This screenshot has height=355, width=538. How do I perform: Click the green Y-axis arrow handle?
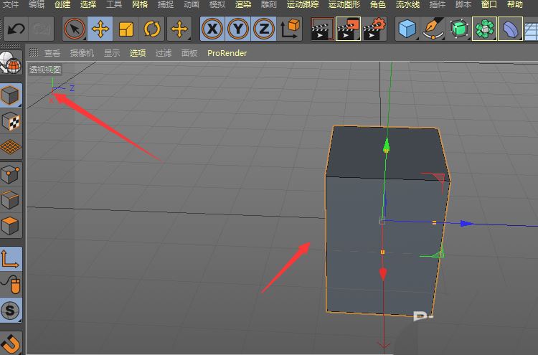386,147
